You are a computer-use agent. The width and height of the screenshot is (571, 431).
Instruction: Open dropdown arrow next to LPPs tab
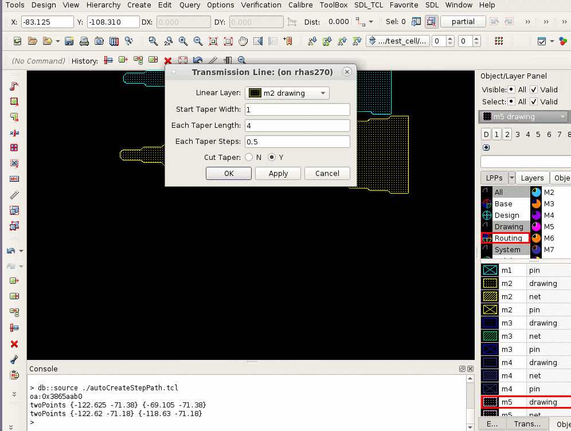[511, 178]
